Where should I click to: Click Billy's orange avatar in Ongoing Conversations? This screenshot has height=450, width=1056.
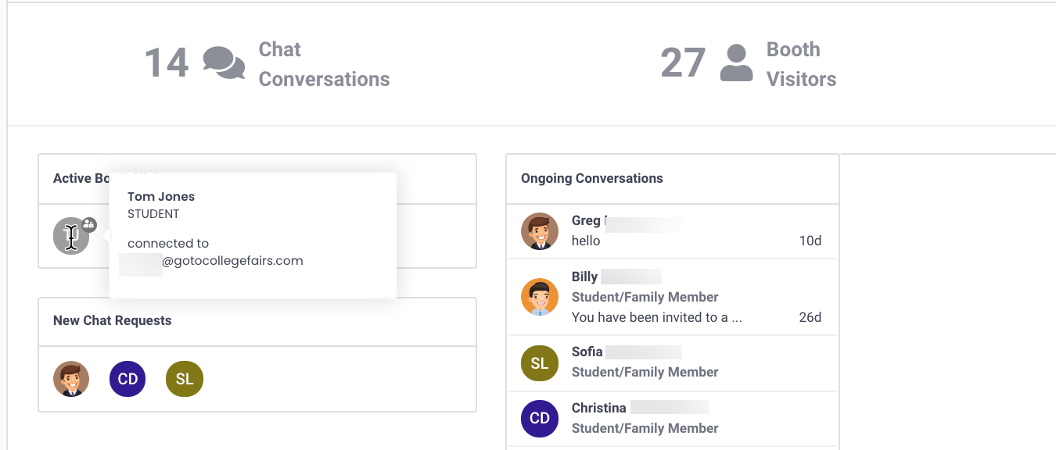(x=540, y=297)
